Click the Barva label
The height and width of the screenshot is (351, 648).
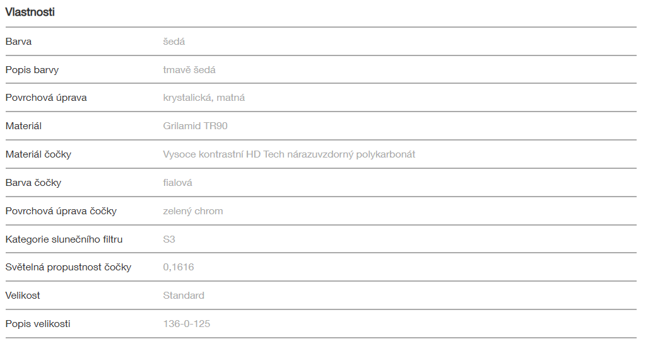[18, 42]
